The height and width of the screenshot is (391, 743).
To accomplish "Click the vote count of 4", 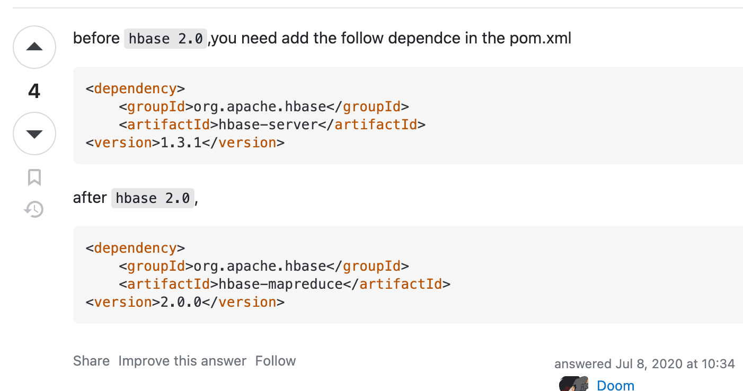I will [34, 91].
